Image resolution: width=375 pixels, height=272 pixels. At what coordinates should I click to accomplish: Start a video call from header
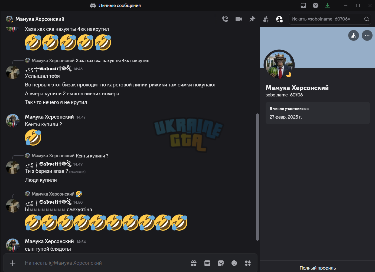tap(239, 19)
